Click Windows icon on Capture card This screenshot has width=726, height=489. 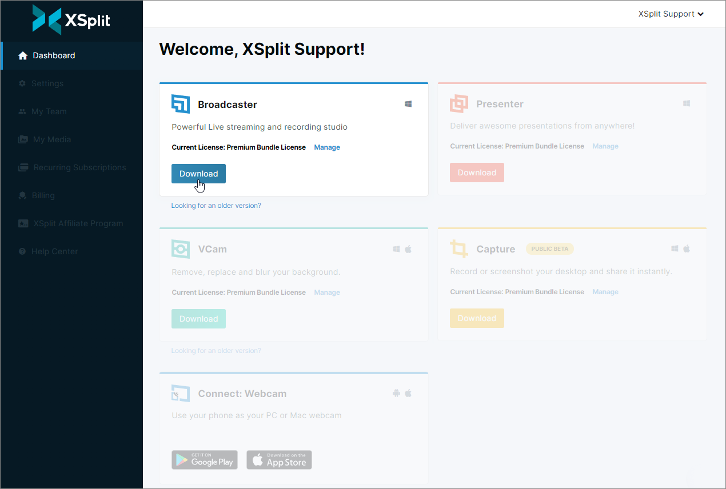675,248
